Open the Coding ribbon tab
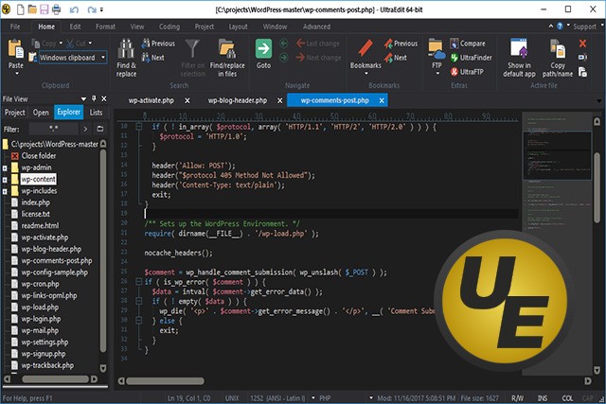Viewport: 606px width, 404px height. point(169,26)
